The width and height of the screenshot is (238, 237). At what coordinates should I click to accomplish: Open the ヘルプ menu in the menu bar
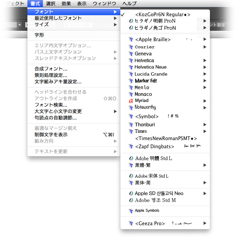point(129,3)
